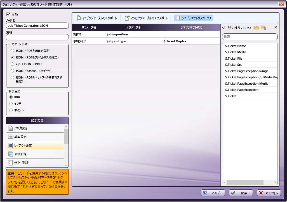Screen dimensions: 287x202
Task: Select mm measurement unit
Action: pyautogui.click(x=11, y=97)
